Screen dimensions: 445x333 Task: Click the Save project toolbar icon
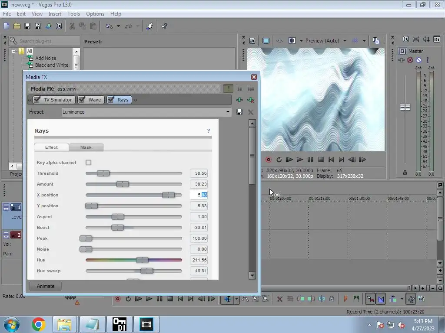[x=27, y=26]
